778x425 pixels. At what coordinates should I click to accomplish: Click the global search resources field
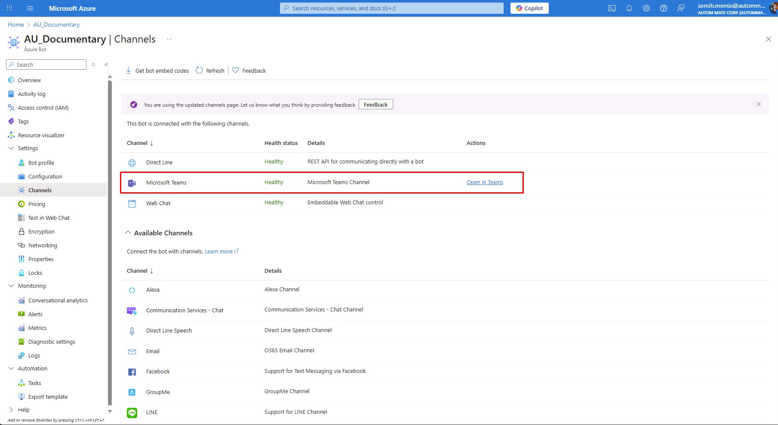pos(391,8)
